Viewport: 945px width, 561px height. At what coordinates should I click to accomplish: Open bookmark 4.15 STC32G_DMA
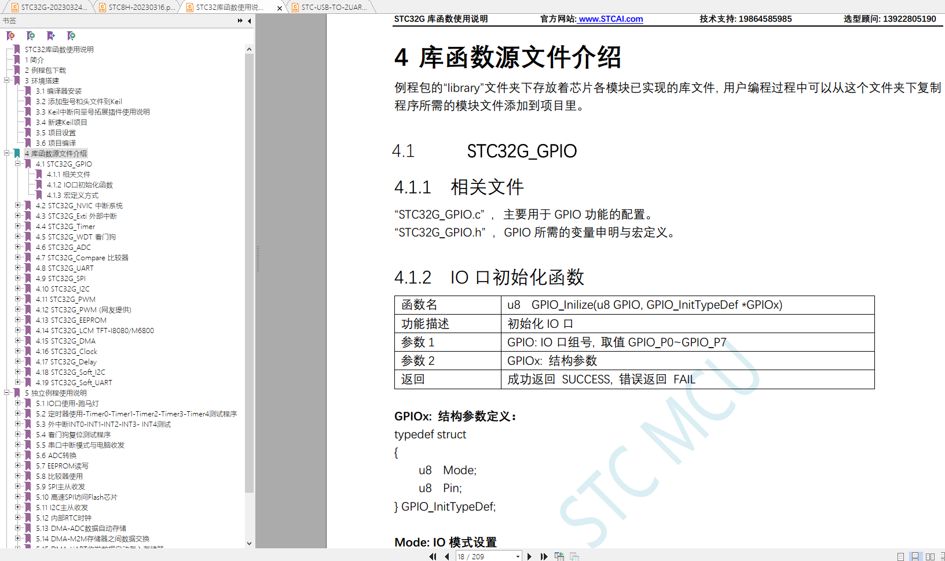tap(65, 341)
